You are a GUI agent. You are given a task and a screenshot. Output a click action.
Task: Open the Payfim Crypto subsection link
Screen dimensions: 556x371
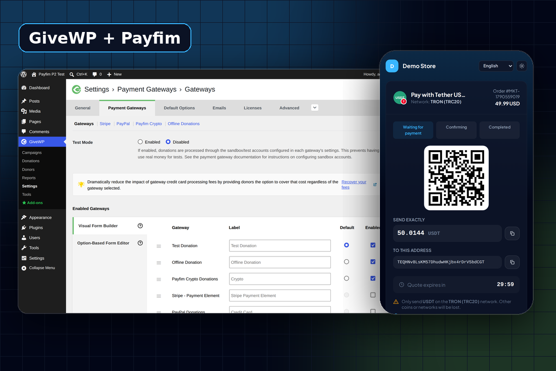[149, 124]
